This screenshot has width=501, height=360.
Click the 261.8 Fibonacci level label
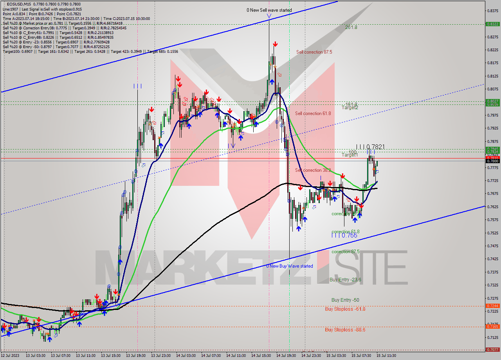point(351,27)
